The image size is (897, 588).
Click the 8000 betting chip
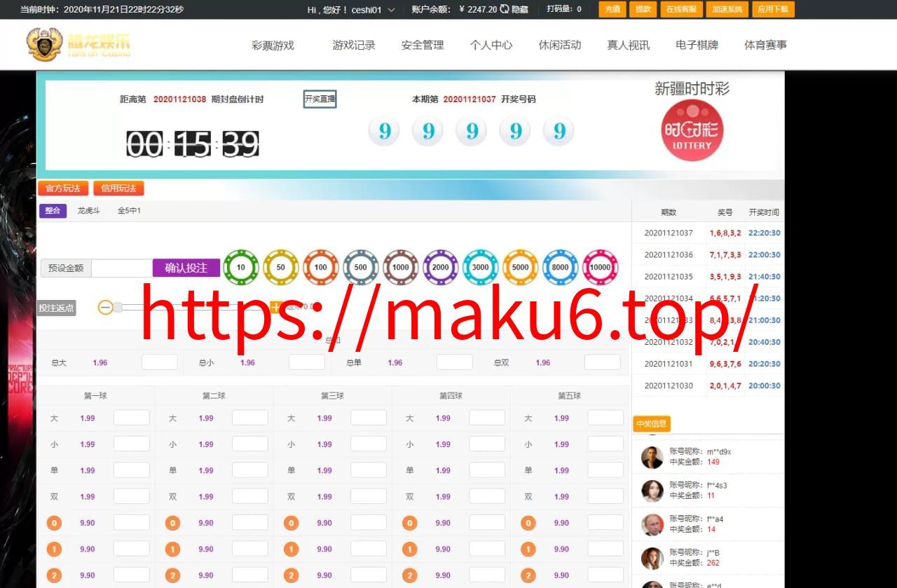pos(561,267)
